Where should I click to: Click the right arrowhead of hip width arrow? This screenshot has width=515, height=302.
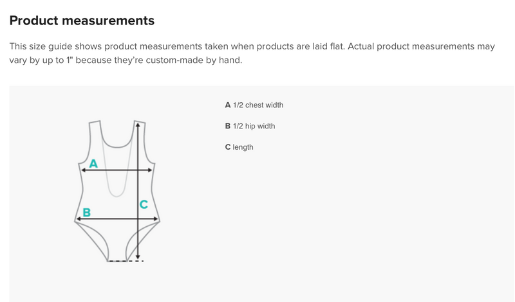coord(156,218)
